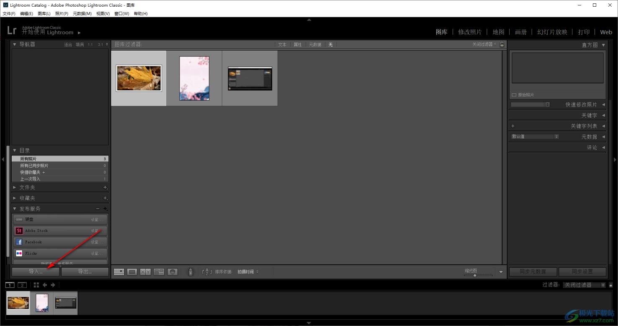Add a new folder with the plus icon
Viewport: 618px width, 326px height.
coord(106,187)
